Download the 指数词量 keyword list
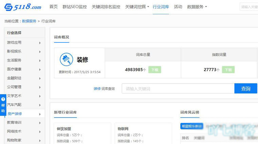This screenshot has width=258, height=144. (228, 70)
